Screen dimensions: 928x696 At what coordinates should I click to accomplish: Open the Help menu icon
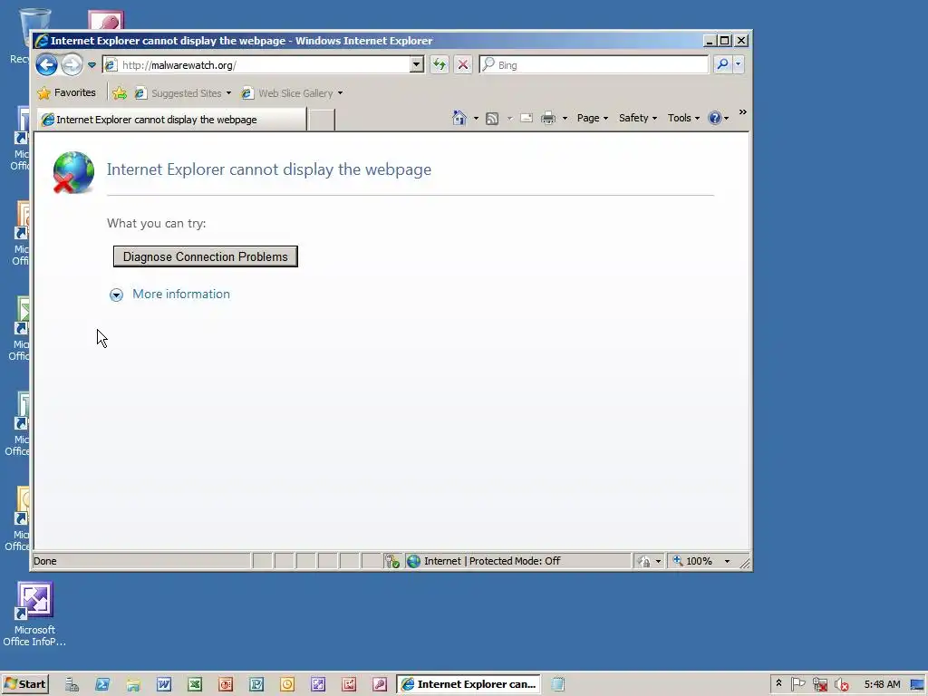[718, 118]
